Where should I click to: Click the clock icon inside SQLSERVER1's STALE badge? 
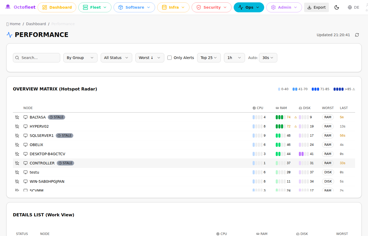click(x=60, y=135)
